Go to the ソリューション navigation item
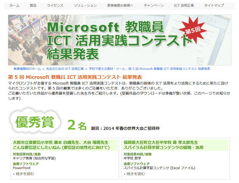Viewport: 239px width, 183px height. (85, 5)
